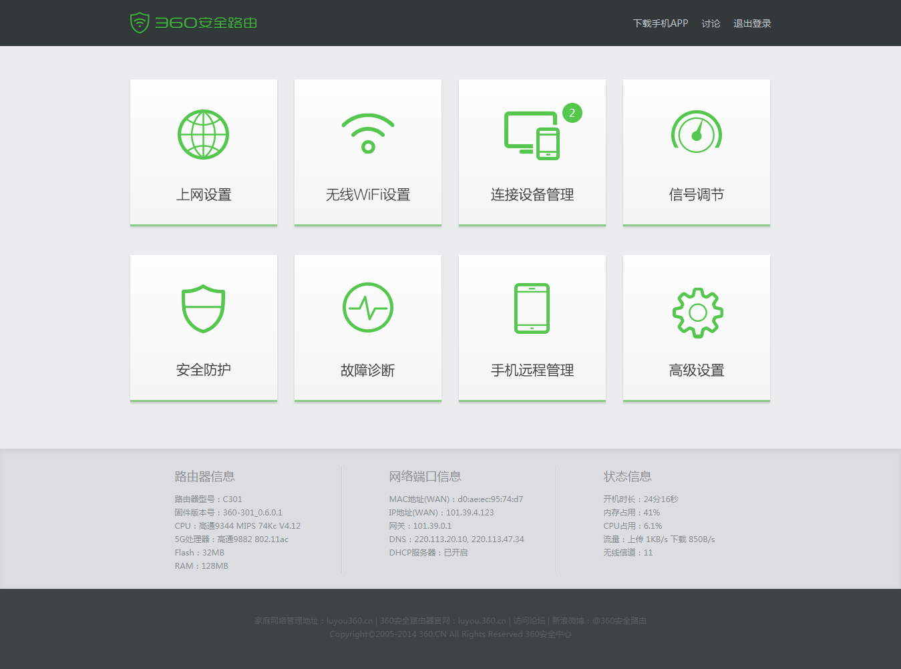This screenshot has height=669, width=901.
Task: Open the advanced settings gear icon
Action: click(697, 312)
